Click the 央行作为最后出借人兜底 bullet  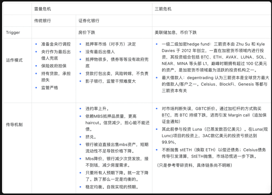(56, 55)
